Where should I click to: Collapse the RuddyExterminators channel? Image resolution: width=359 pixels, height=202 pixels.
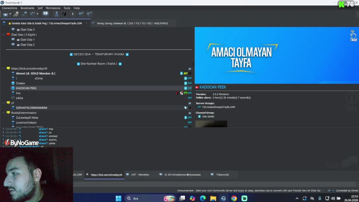click(3, 113)
